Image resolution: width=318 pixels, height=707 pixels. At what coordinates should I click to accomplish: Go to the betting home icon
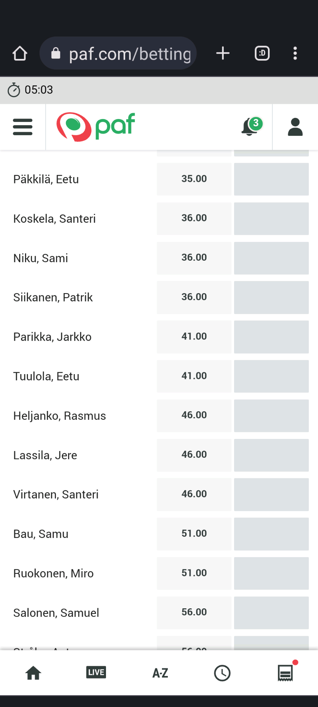pos(33,673)
